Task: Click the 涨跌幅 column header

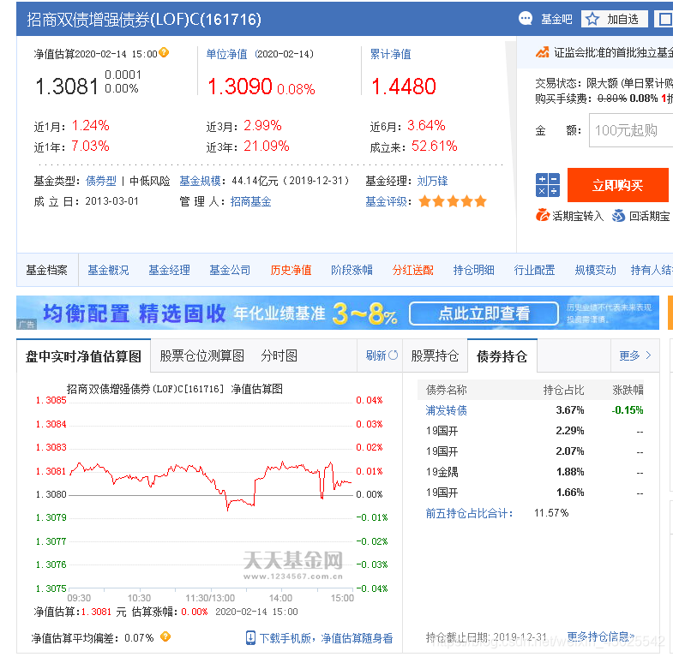Action: [x=628, y=390]
